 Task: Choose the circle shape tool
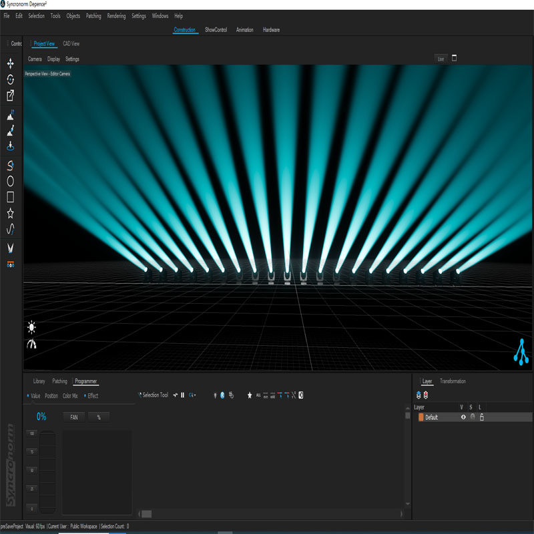11,181
